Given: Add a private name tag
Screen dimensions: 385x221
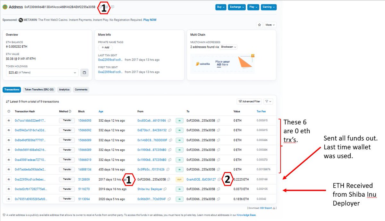Looking at the screenshot, I should click(x=105, y=47).
